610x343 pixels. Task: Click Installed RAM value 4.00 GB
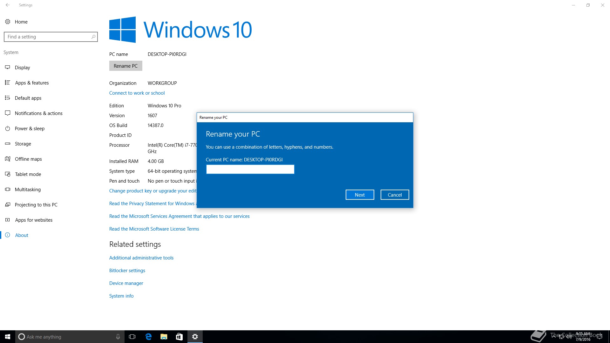(156, 161)
